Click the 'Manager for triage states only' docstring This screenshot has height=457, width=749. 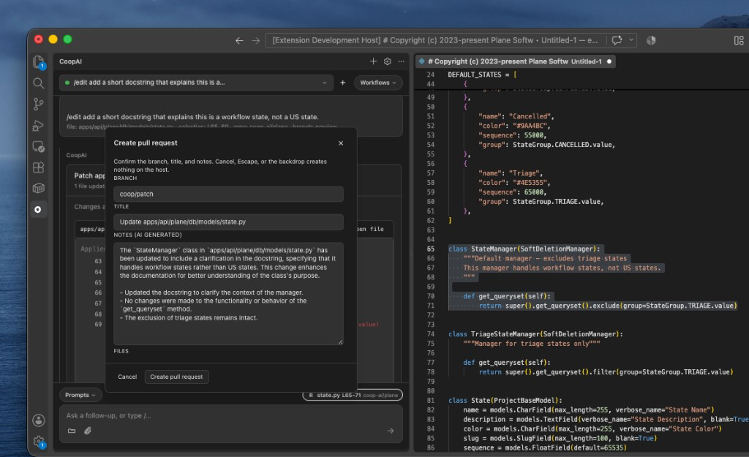(532, 344)
